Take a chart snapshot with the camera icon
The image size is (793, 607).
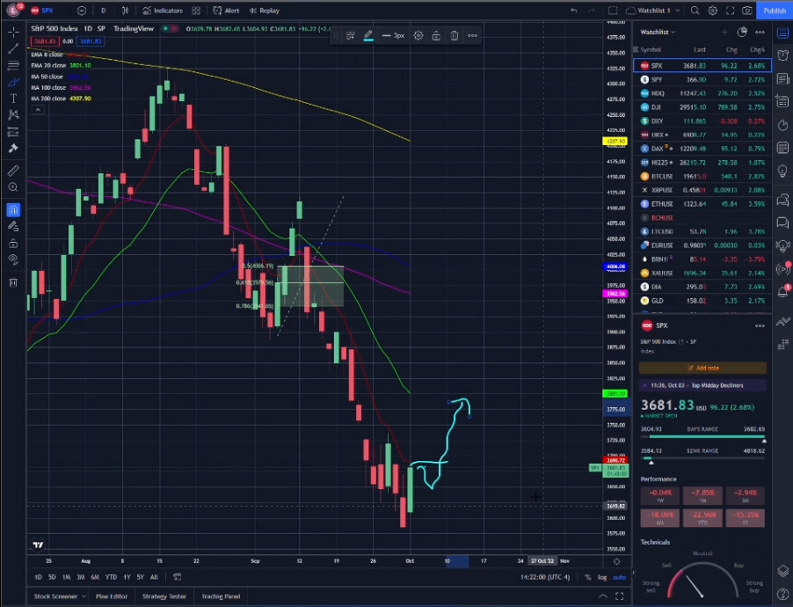pyautogui.click(x=747, y=11)
